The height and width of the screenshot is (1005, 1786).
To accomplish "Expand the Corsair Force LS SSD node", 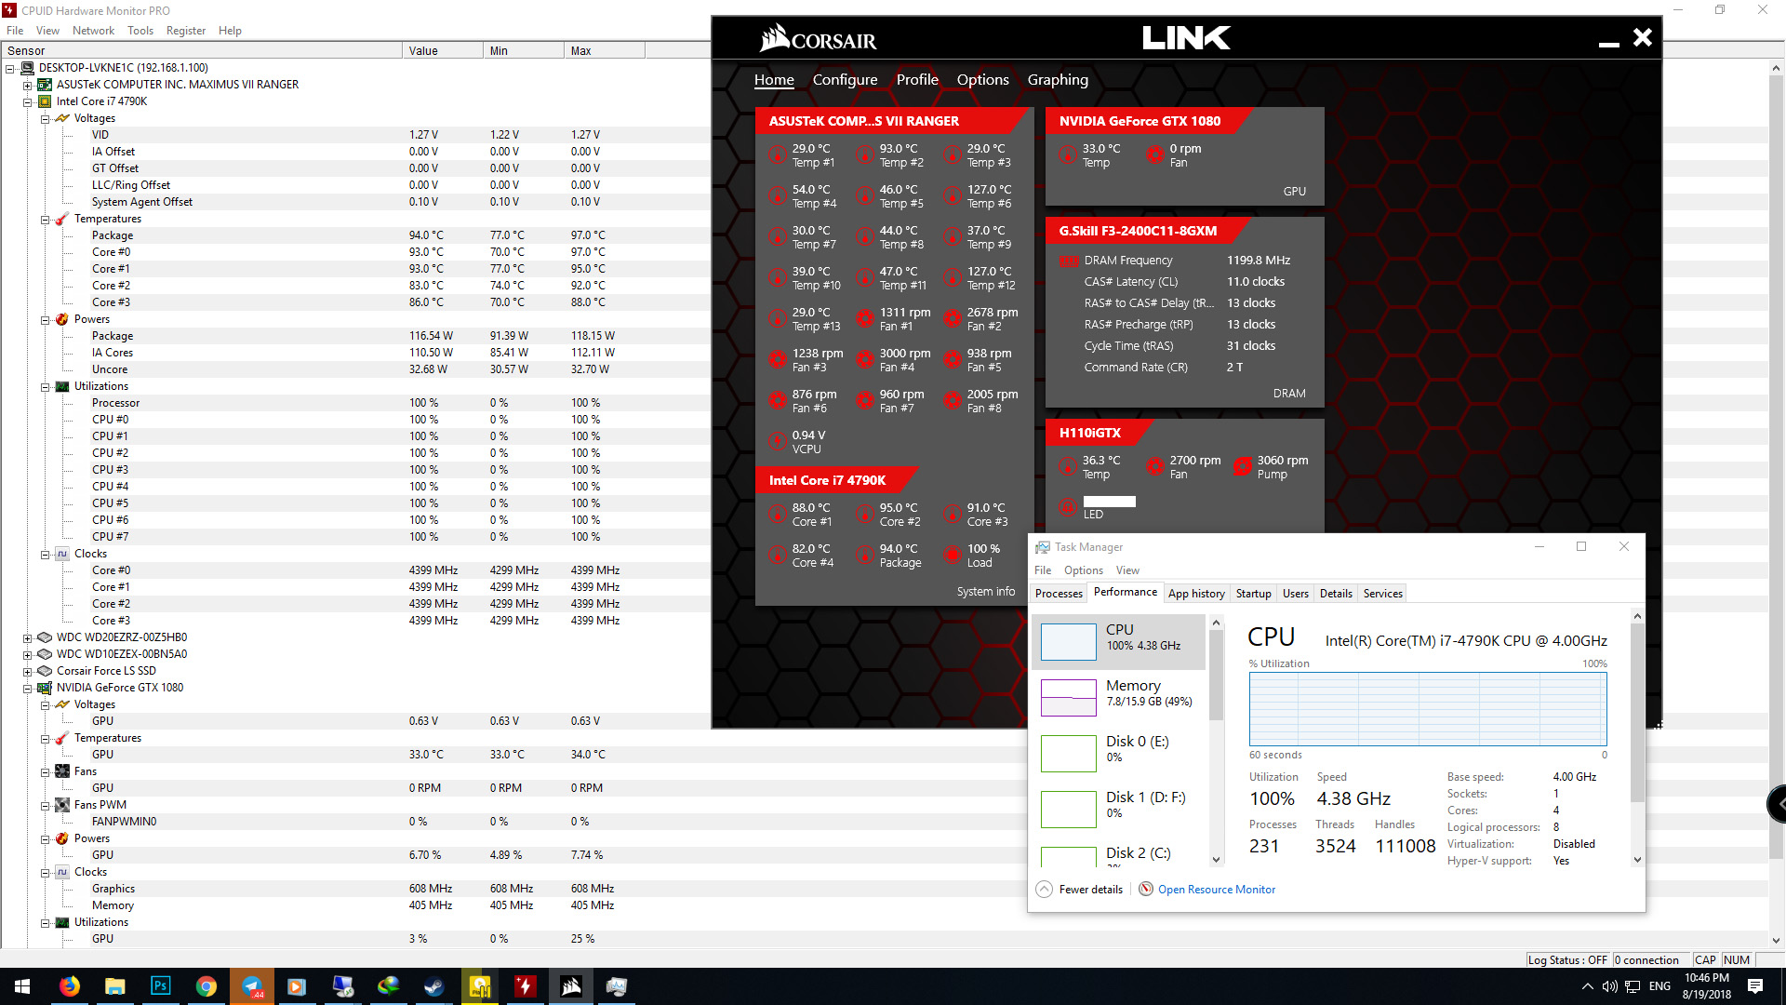I will [x=28, y=671].
